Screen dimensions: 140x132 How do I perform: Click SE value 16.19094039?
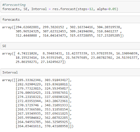(127, 53)
